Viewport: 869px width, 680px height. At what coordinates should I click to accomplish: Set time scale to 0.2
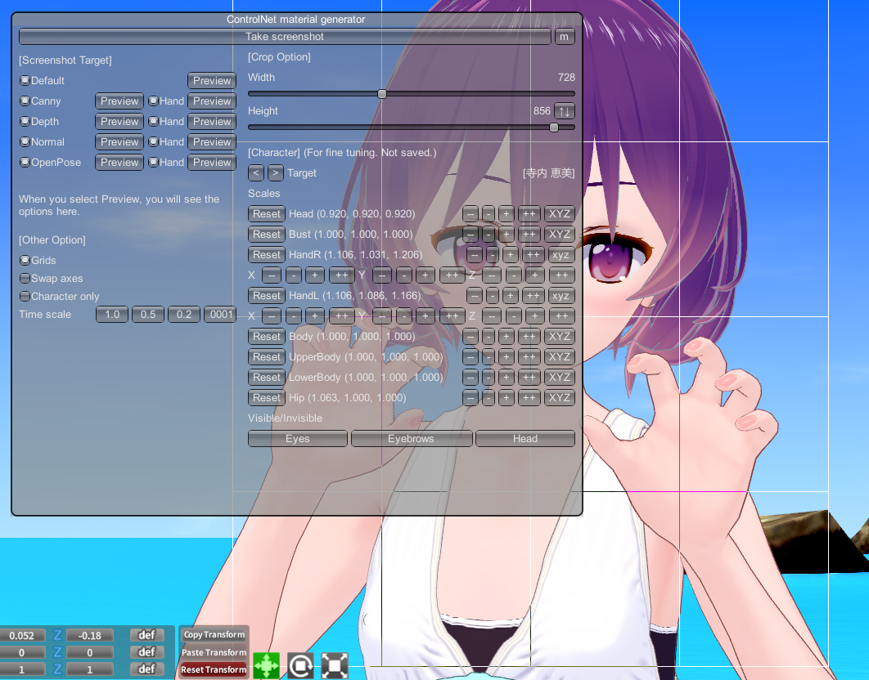point(184,315)
